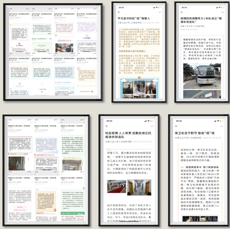Open three-dot menu of the 保卫处 article

222,126
